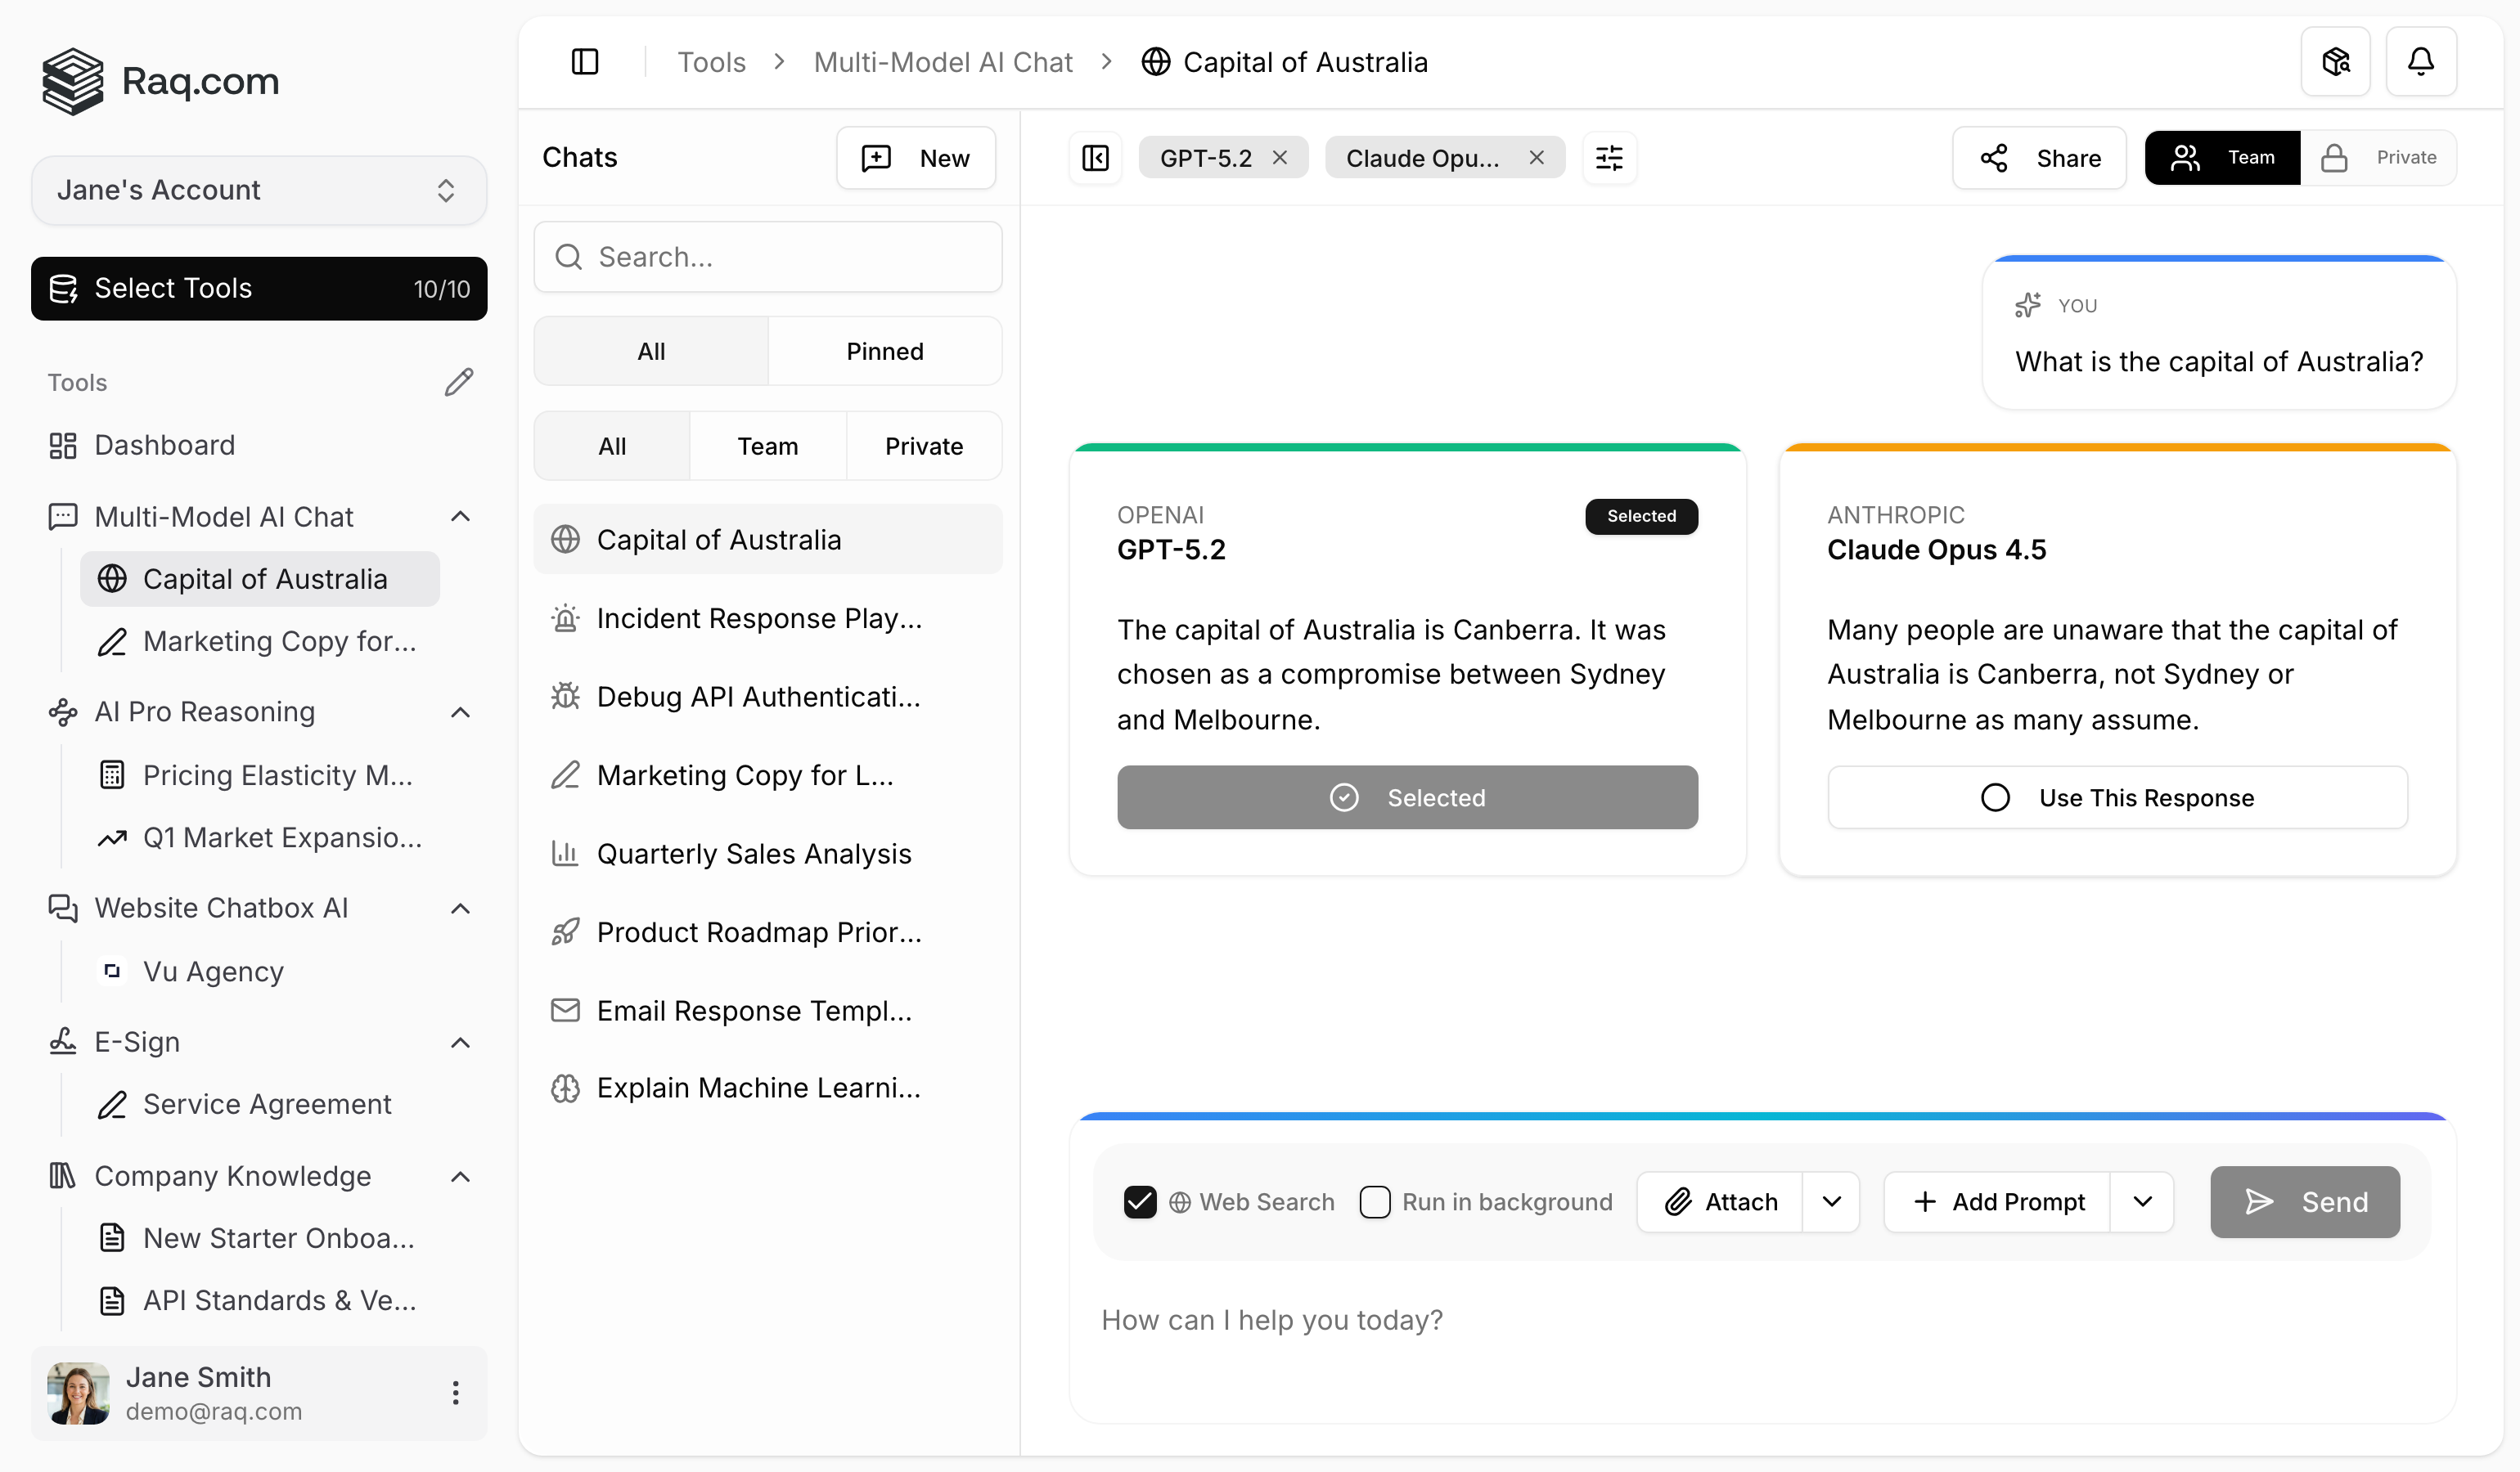
Task: Click the edit tools pencil icon
Action: pos(459,382)
